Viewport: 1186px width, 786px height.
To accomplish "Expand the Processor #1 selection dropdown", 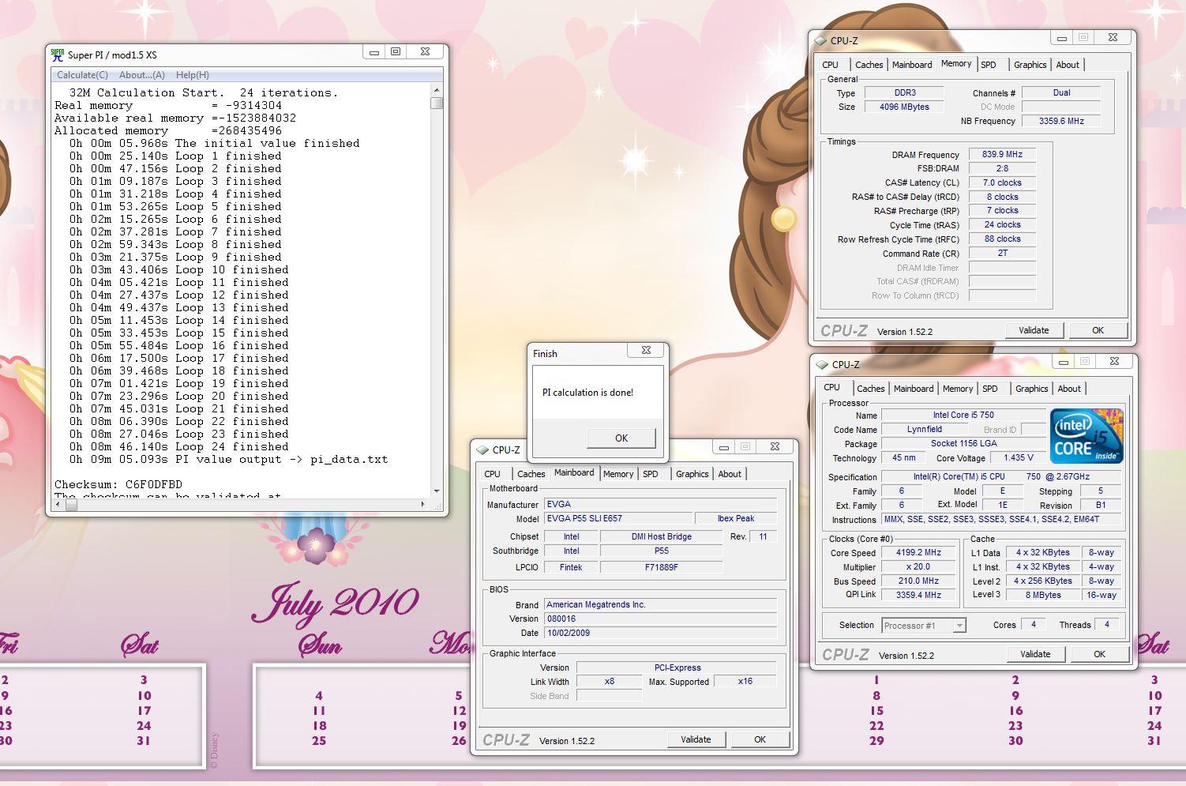I will (959, 626).
